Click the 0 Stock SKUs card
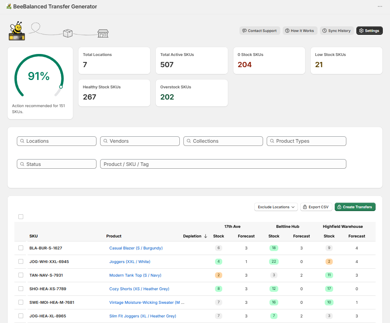Image resolution: width=390 pixels, height=323 pixels. (x=269, y=61)
